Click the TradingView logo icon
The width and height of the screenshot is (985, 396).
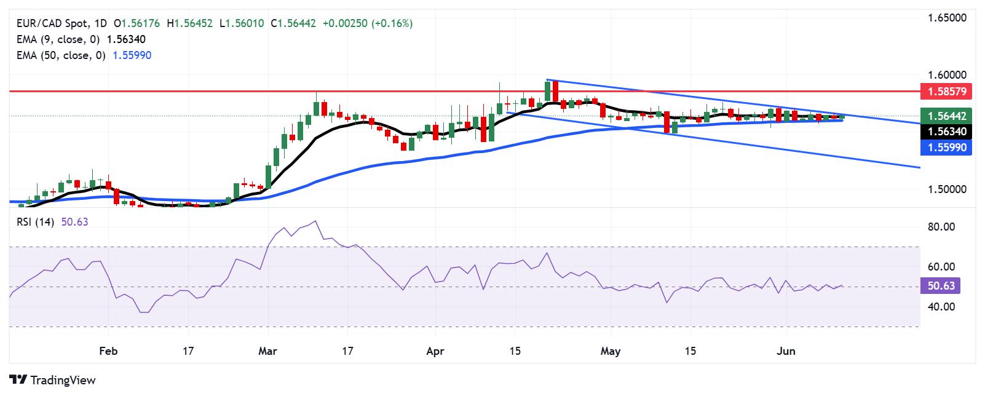(18, 380)
